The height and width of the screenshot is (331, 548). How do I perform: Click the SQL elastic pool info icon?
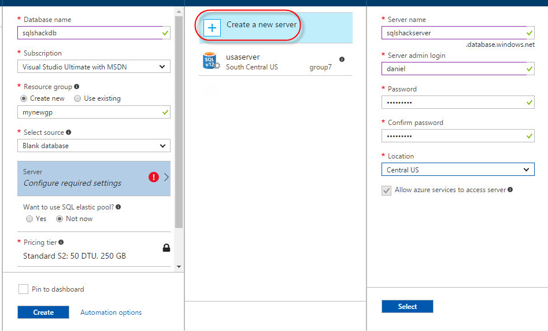click(118, 207)
